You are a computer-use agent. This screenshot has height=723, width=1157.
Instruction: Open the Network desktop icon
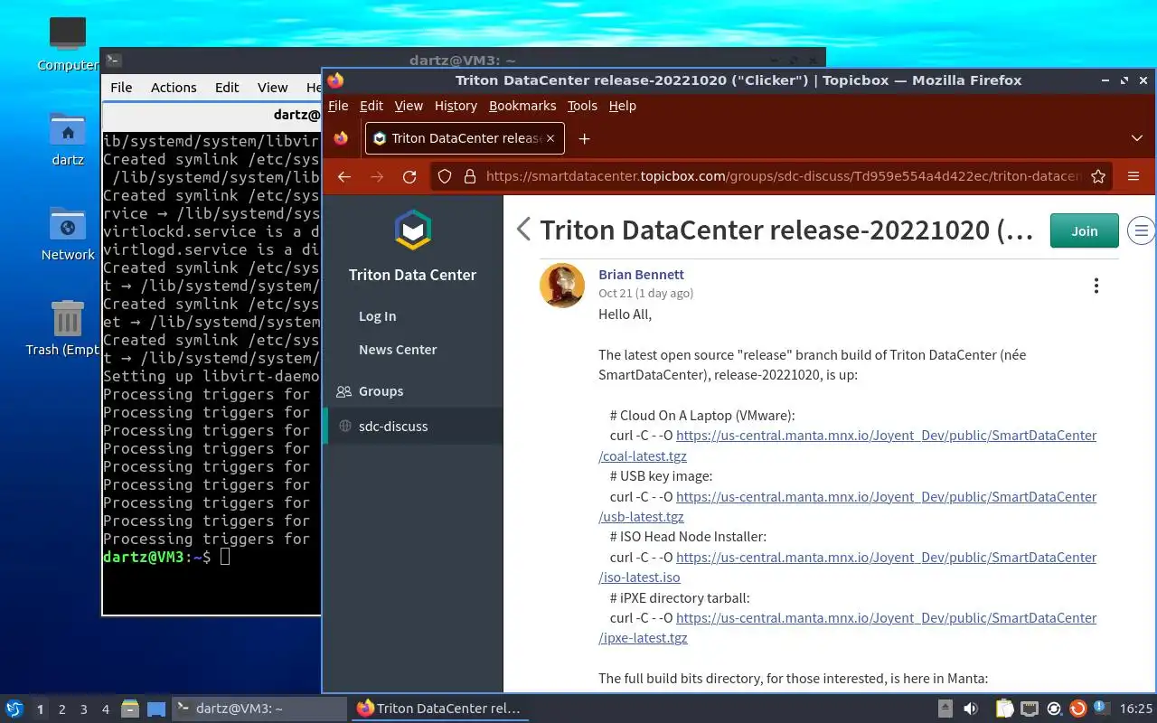[x=68, y=225]
